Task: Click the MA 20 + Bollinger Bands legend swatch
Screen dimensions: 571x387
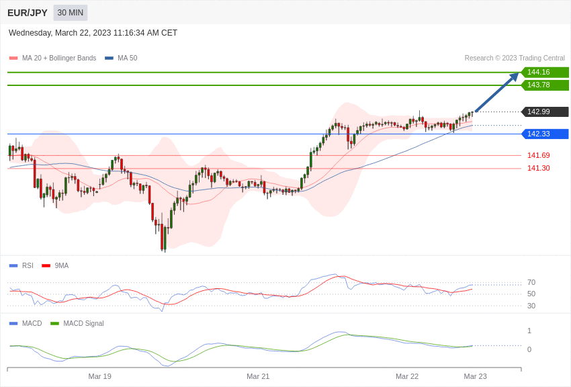Action: (x=13, y=58)
